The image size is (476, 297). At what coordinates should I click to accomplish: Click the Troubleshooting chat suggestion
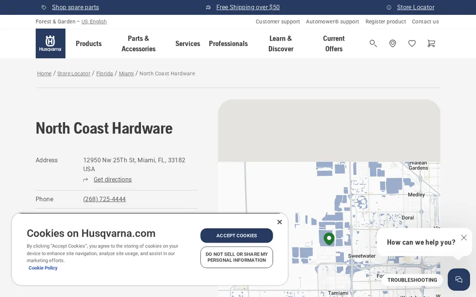coord(412,280)
